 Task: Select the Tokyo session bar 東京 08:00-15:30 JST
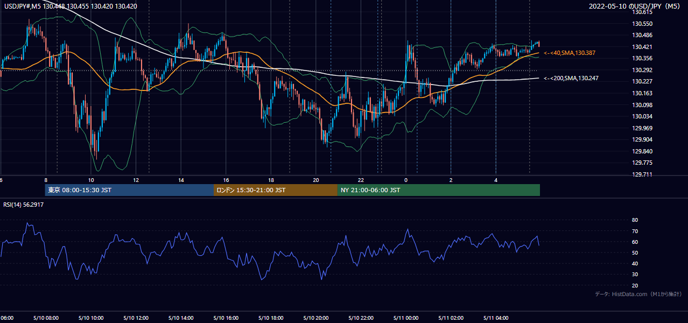click(130, 190)
